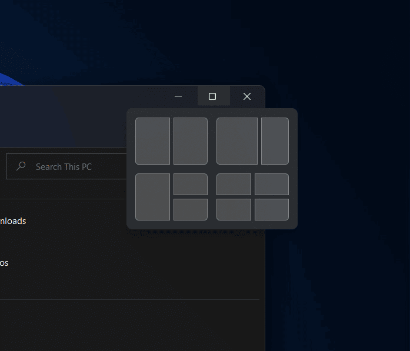Snap window to left half of the two-equal-columns layout
This screenshot has height=351, width=410.
153,141
